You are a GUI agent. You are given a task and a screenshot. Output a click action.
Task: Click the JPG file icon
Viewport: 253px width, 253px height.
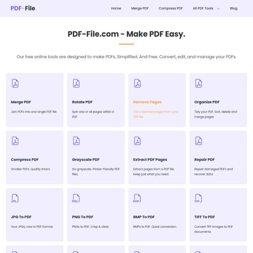coord(15,198)
